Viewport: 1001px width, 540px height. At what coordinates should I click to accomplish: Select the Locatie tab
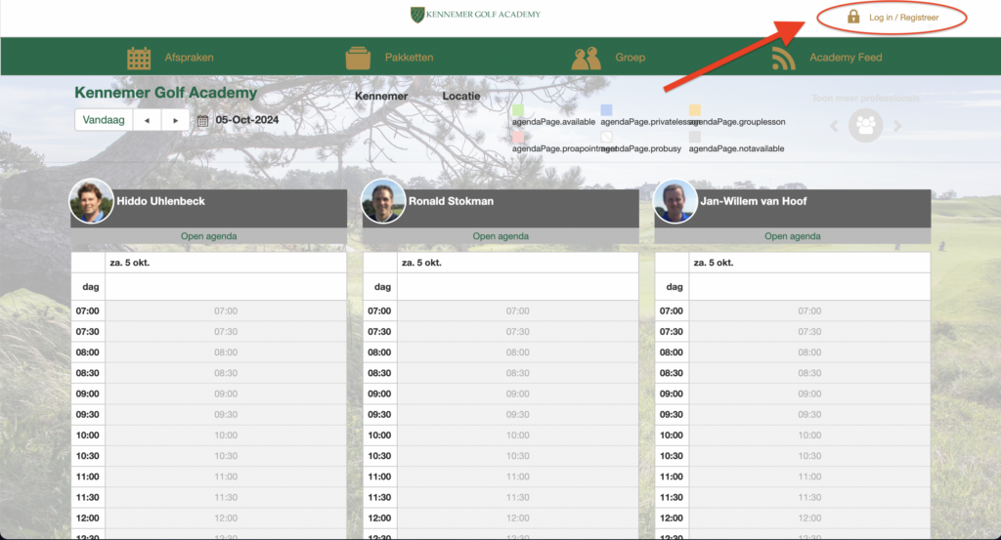tap(461, 96)
